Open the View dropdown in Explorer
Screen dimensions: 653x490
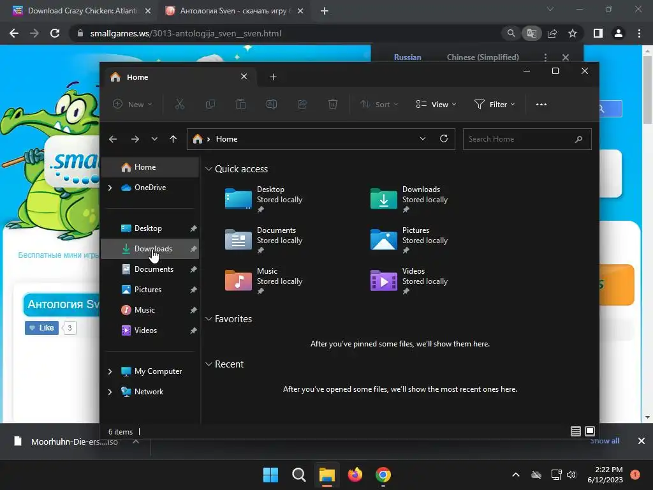click(x=436, y=104)
